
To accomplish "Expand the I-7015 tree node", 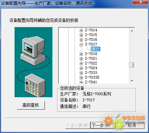I will click(x=81, y=35).
